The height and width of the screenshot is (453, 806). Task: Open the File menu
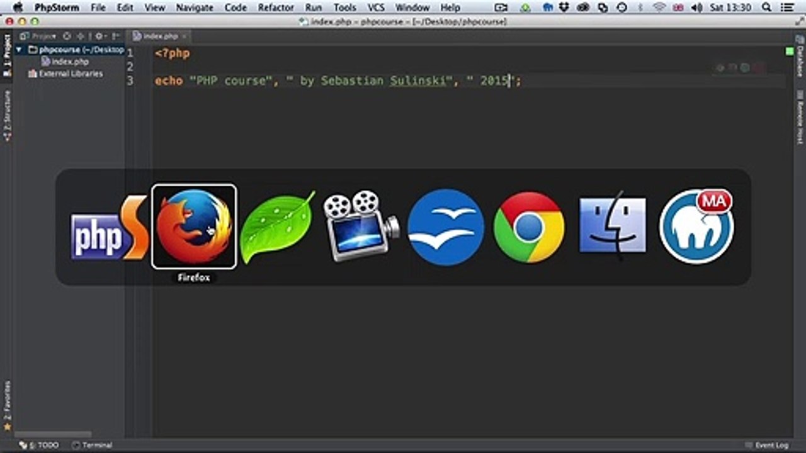pos(98,8)
